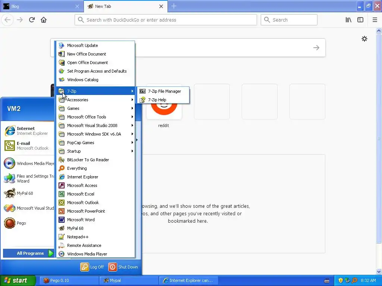
Task: Open Microsoft Visual Studio from Start menu
Action: click(x=28, y=208)
